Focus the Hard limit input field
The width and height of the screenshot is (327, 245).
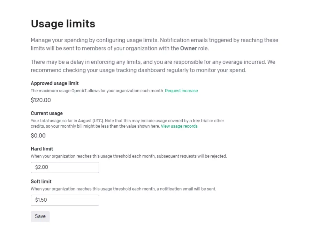(x=65, y=167)
